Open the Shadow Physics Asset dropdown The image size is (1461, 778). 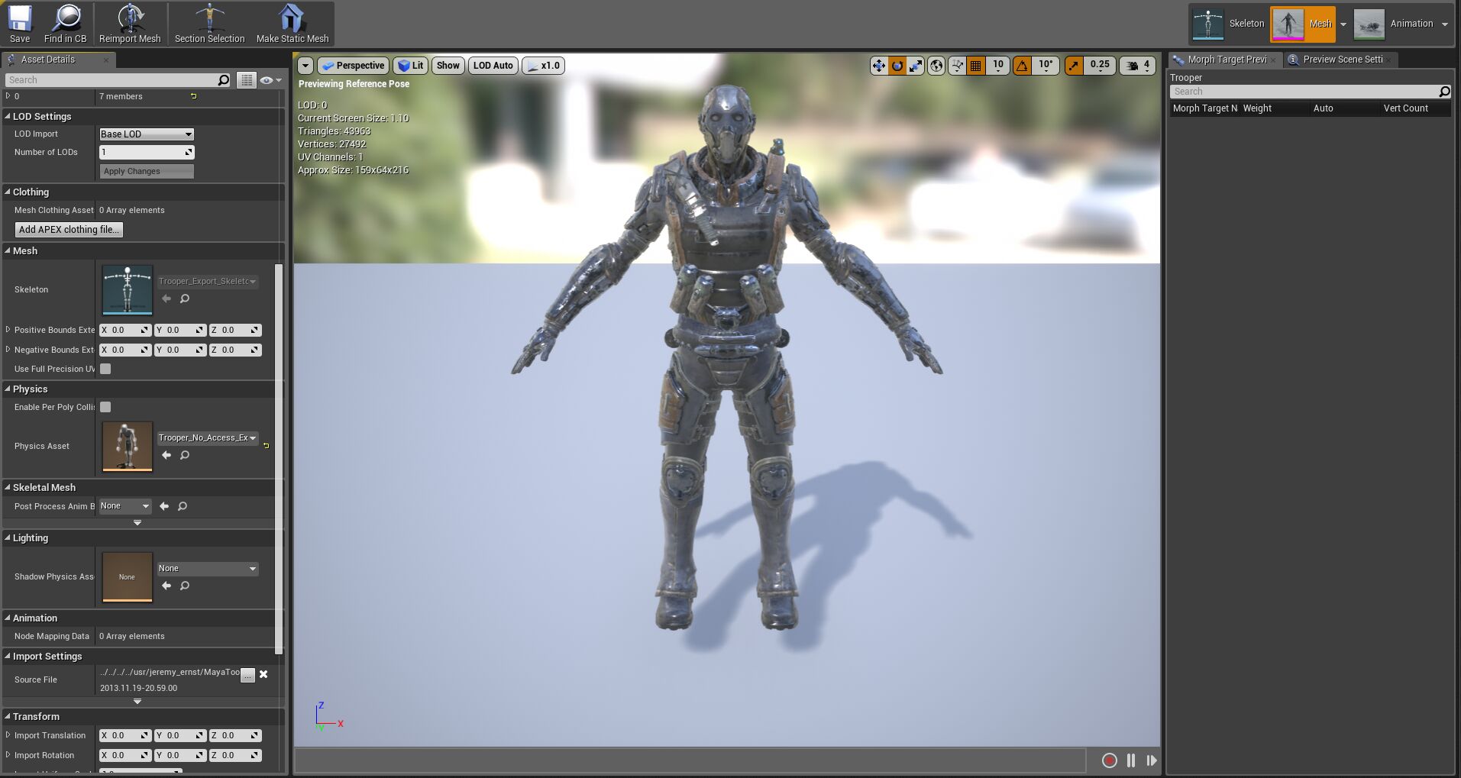[206, 568]
